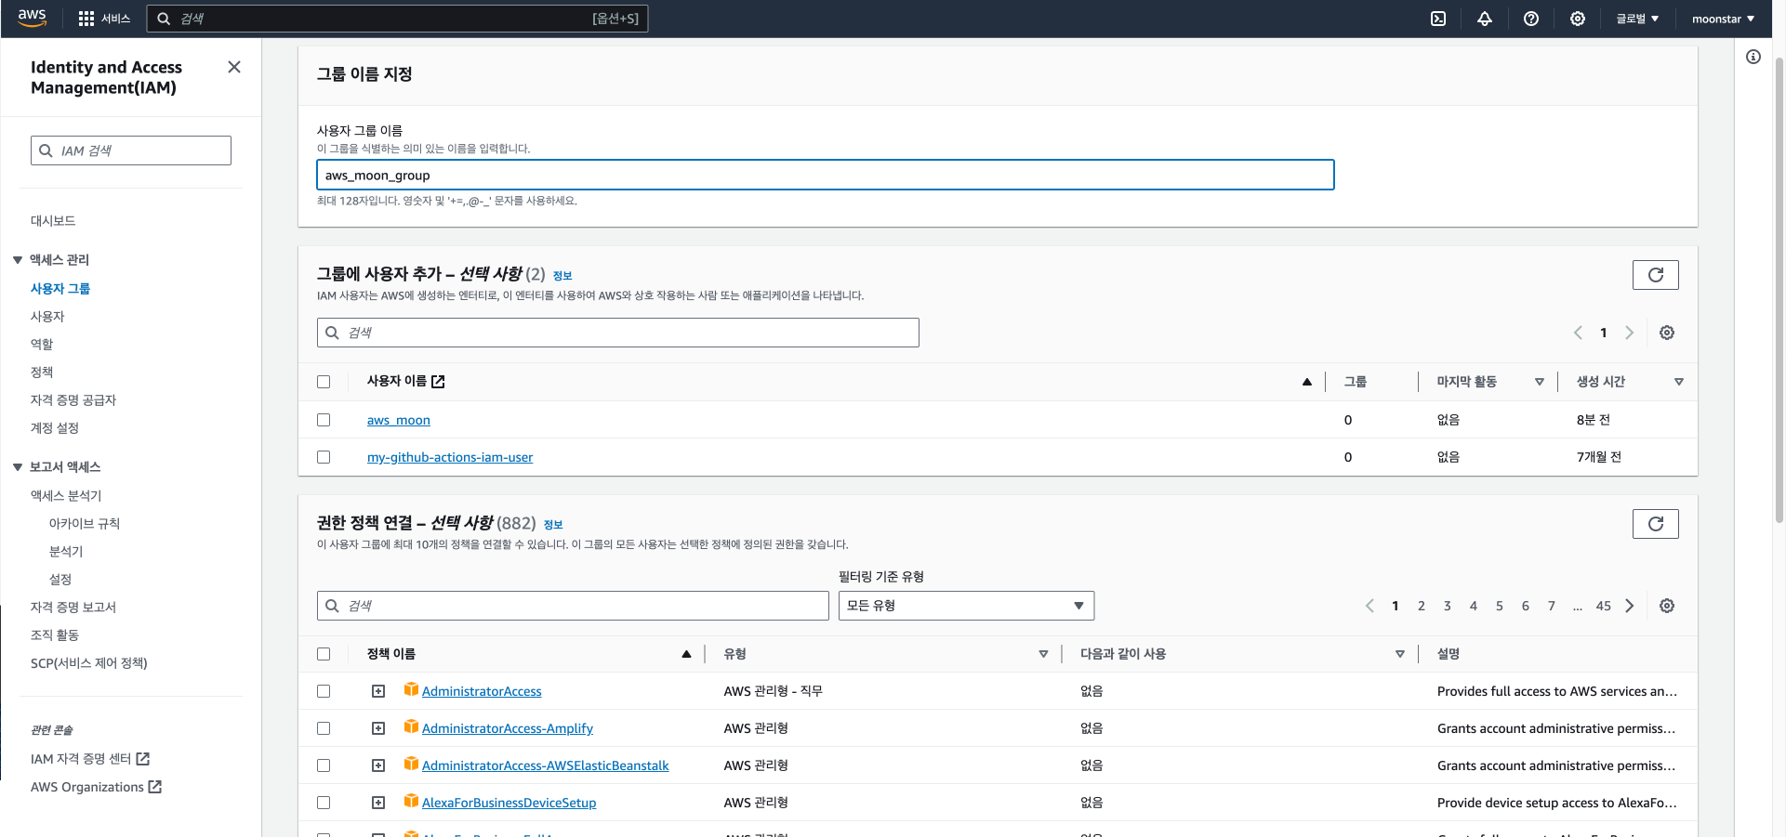Open IAM 자격 증명 센터 console link
Image resolution: width=1786 pixels, height=837 pixels.
click(90, 759)
